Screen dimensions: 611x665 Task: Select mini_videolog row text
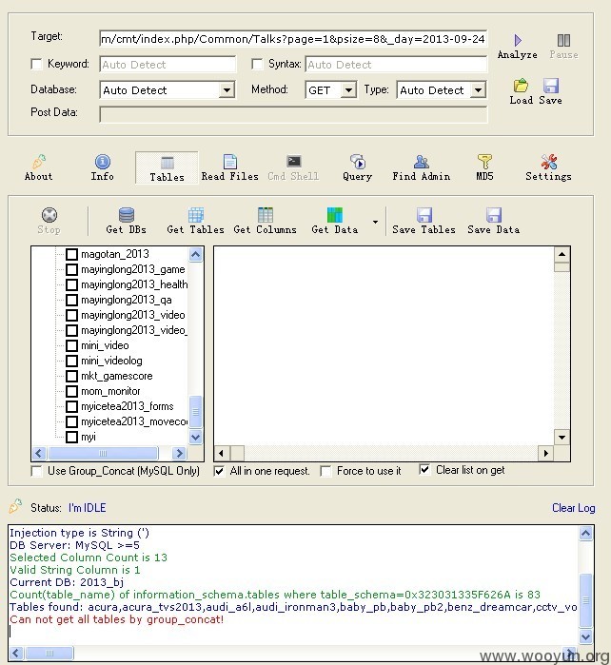click(111, 361)
